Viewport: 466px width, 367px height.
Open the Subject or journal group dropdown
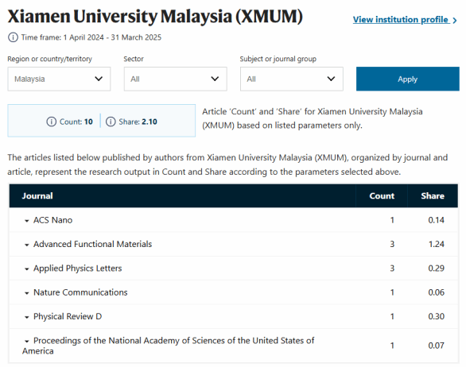(292, 79)
